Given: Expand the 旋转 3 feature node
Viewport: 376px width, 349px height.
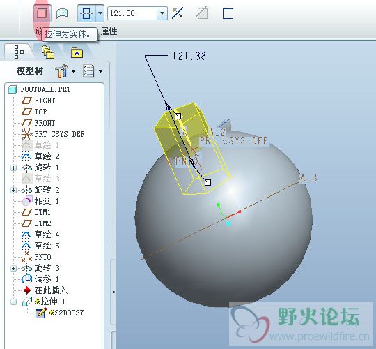Looking at the screenshot, I should click(x=13, y=268).
